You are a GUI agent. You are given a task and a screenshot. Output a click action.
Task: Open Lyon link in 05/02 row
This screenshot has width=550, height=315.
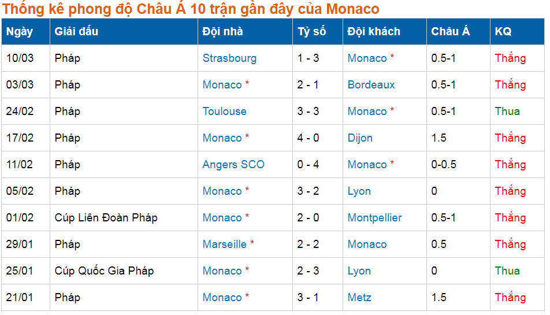pos(359,191)
